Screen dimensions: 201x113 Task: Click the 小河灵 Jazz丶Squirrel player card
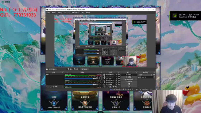[54, 101]
